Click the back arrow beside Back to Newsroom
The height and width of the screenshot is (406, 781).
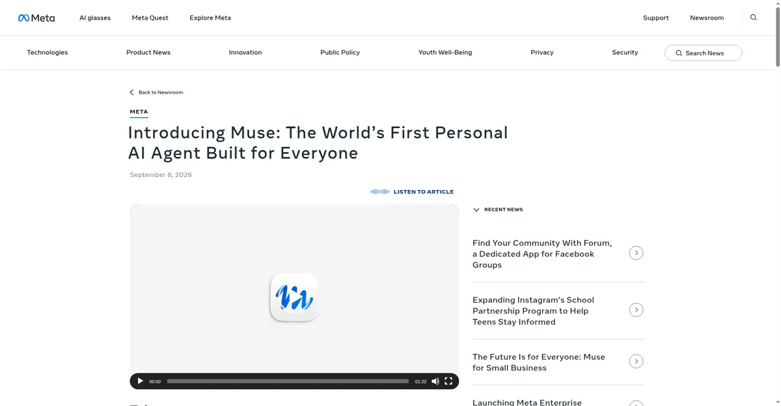pyautogui.click(x=131, y=92)
